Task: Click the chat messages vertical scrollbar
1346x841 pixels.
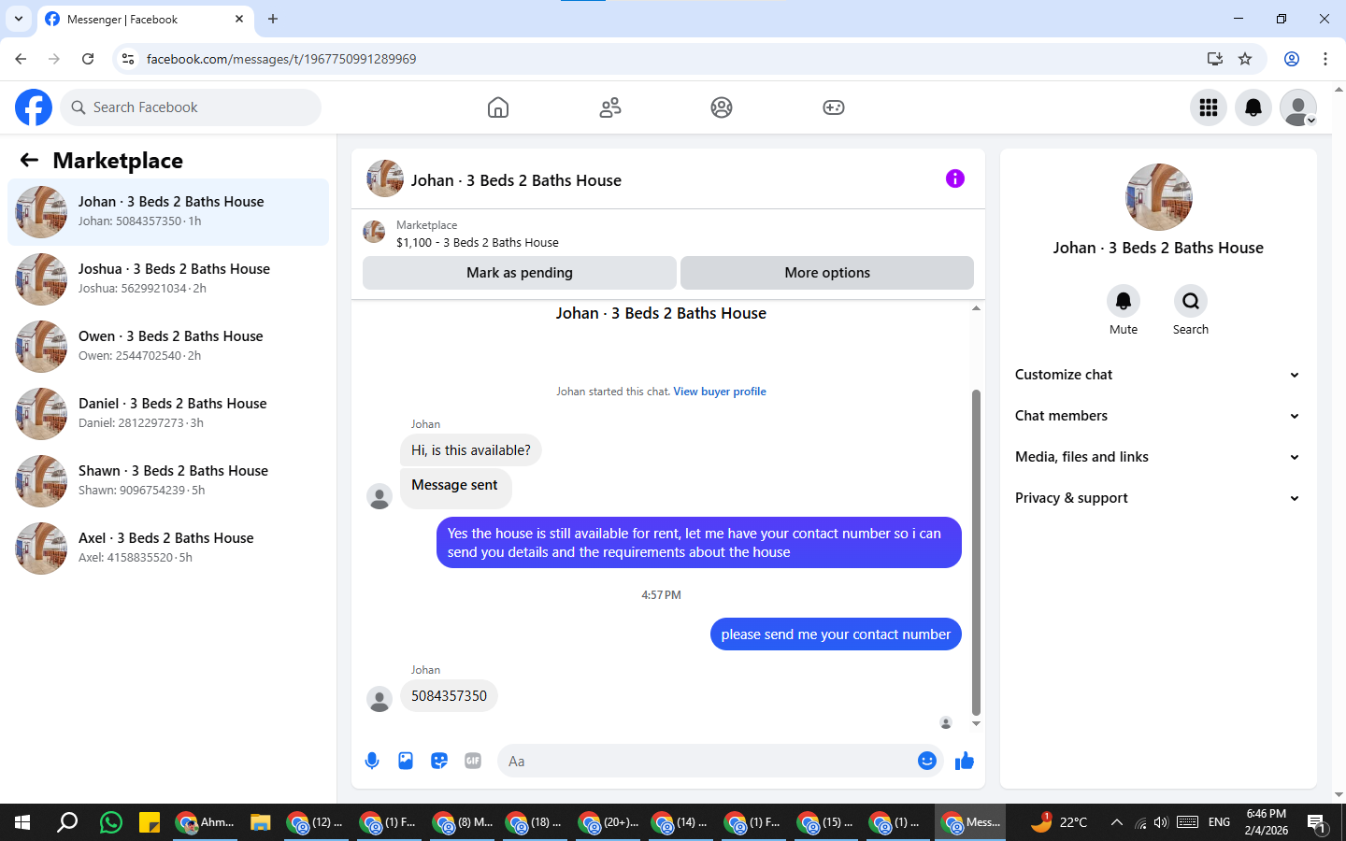Action: pyautogui.click(x=976, y=551)
